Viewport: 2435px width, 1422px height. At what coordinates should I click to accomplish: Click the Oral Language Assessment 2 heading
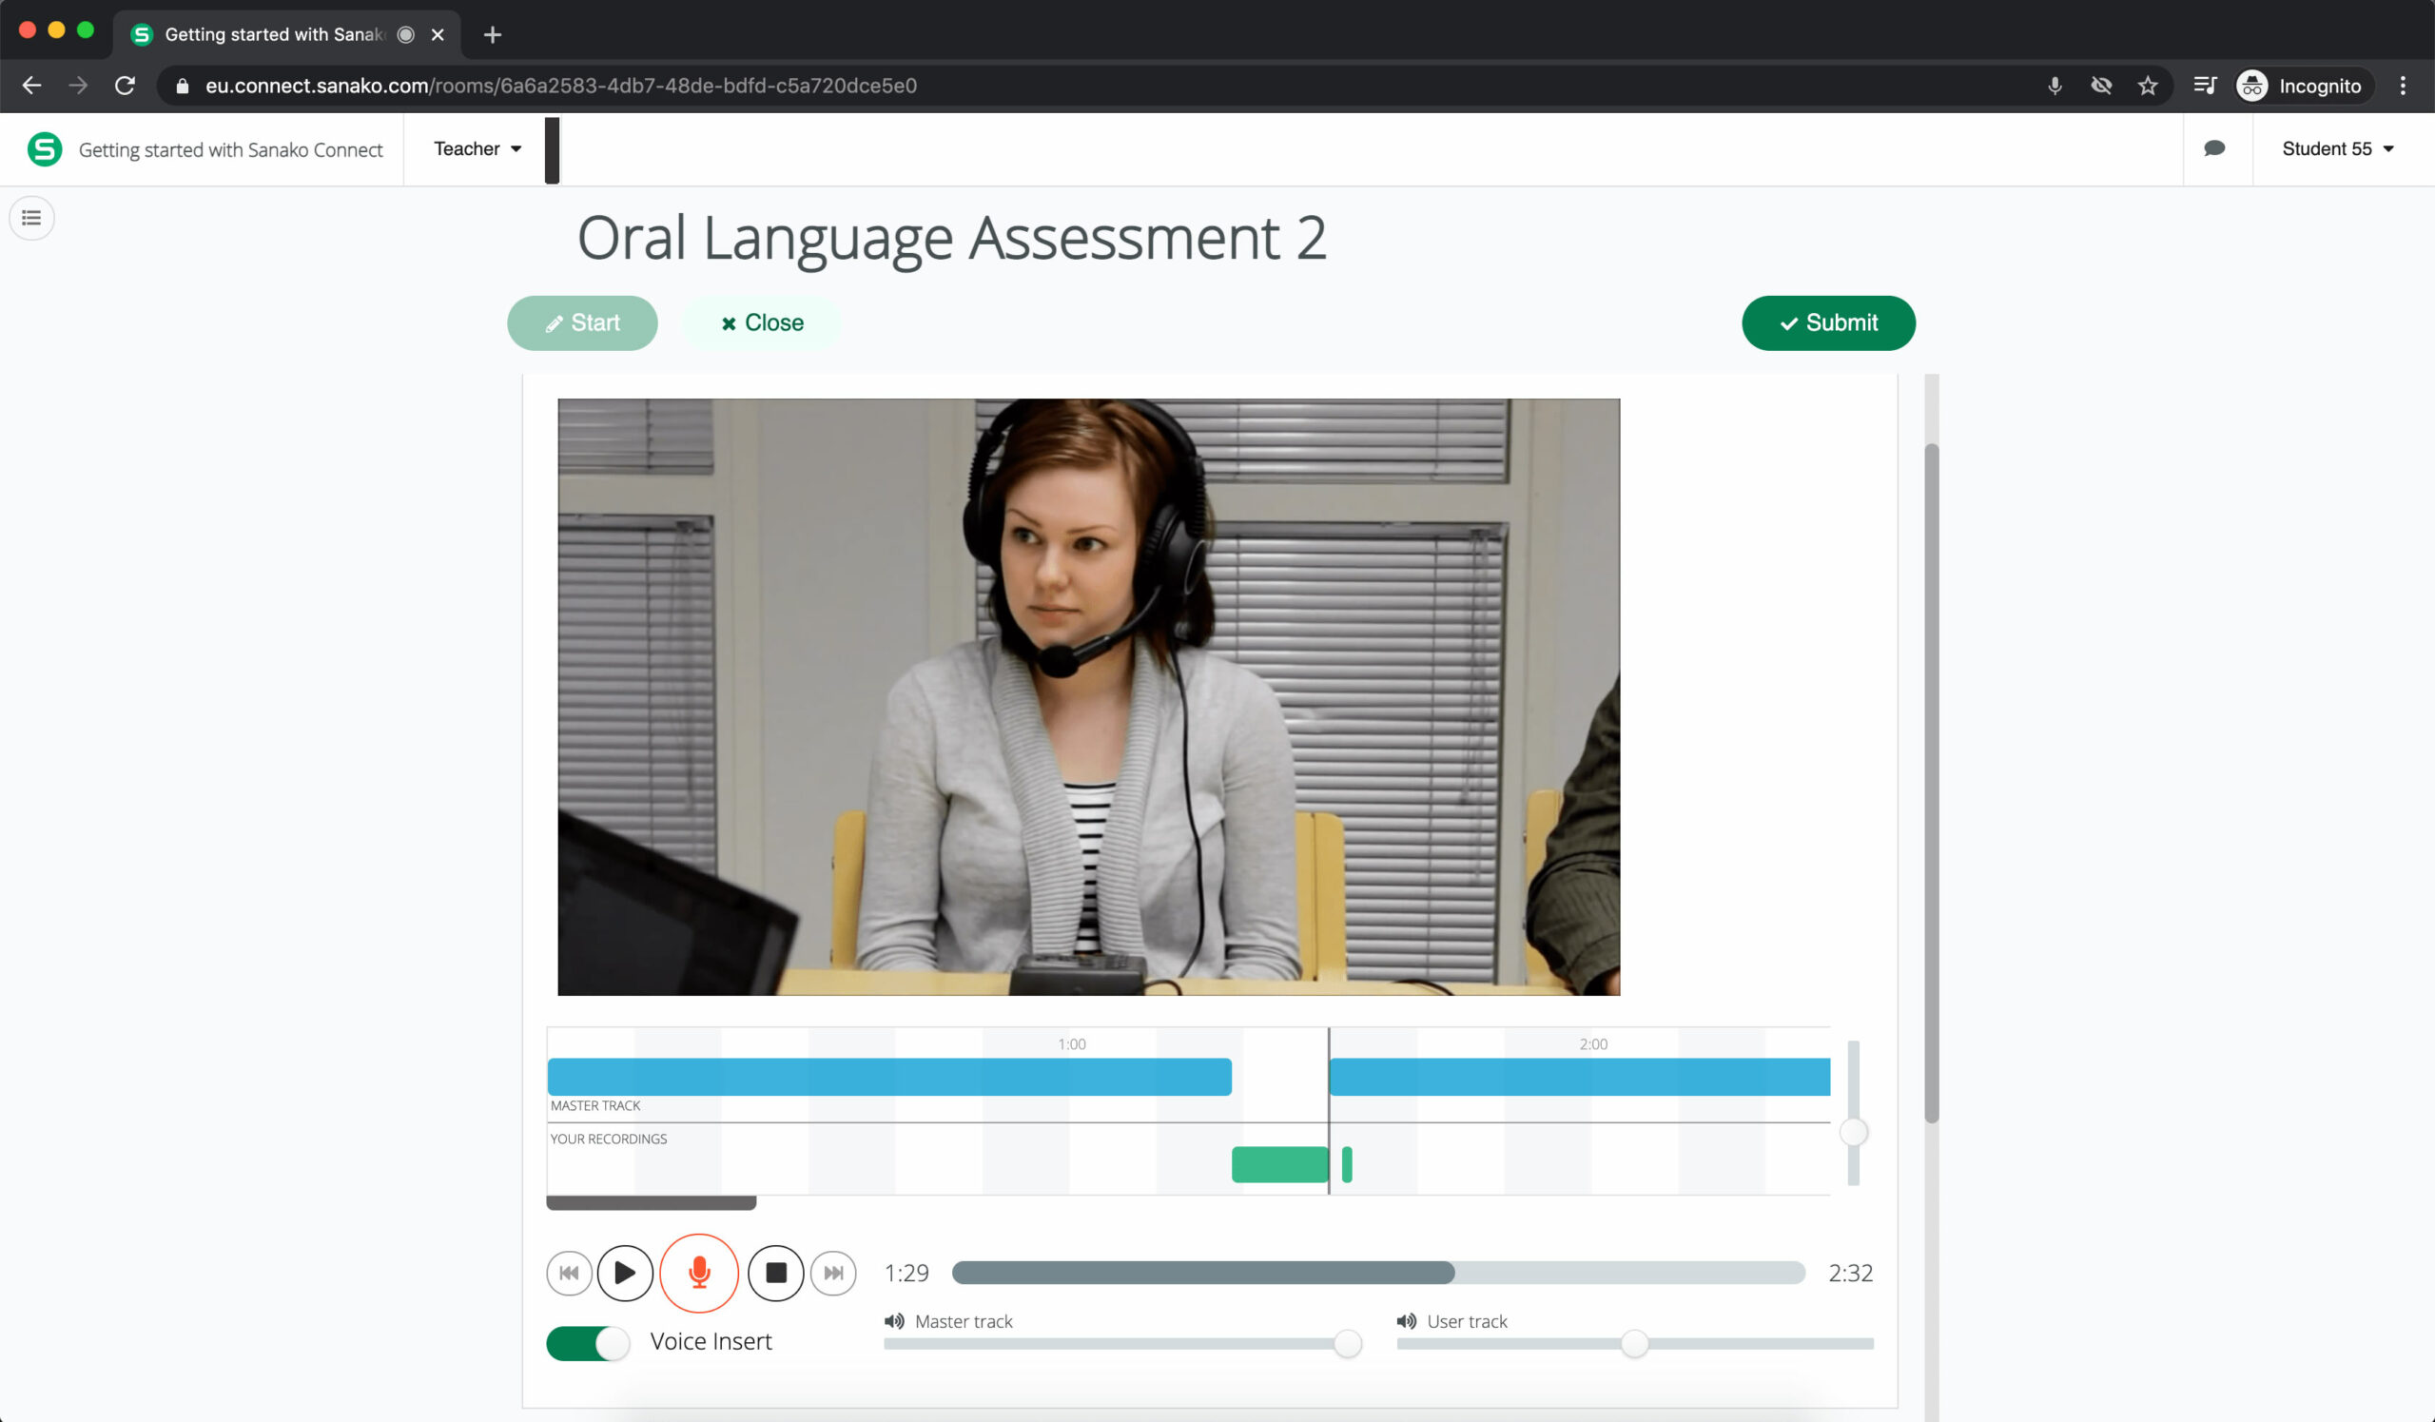coord(951,238)
